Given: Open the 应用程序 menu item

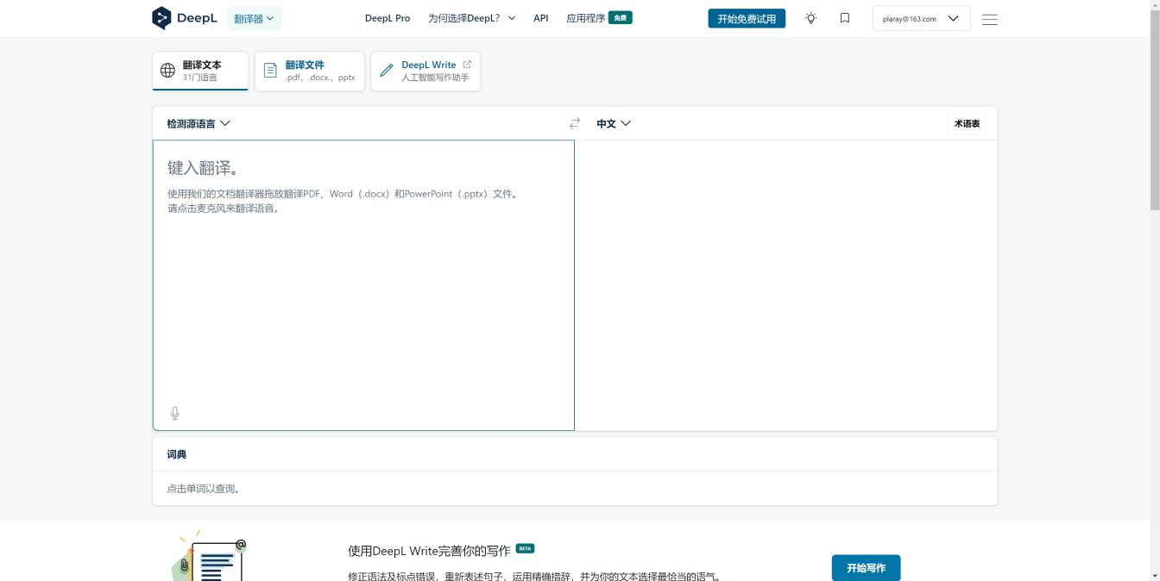Looking at the screenshot, I should [586, 18].
